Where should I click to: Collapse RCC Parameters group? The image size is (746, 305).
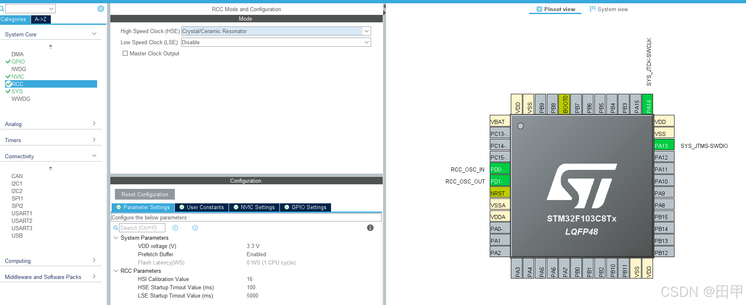(x=116, y=271)
